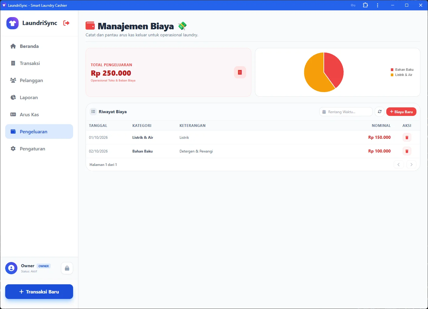Viewport: 428px width, 309px height.
Task: Click the logout icon beside LaundriSync
Action: point(66,23)
